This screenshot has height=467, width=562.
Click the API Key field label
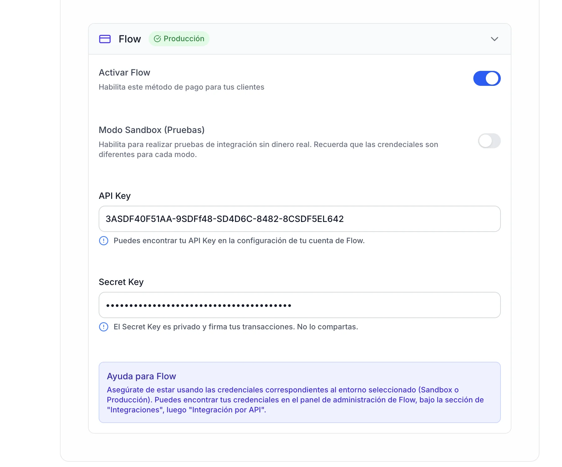[x=115, y=196]
